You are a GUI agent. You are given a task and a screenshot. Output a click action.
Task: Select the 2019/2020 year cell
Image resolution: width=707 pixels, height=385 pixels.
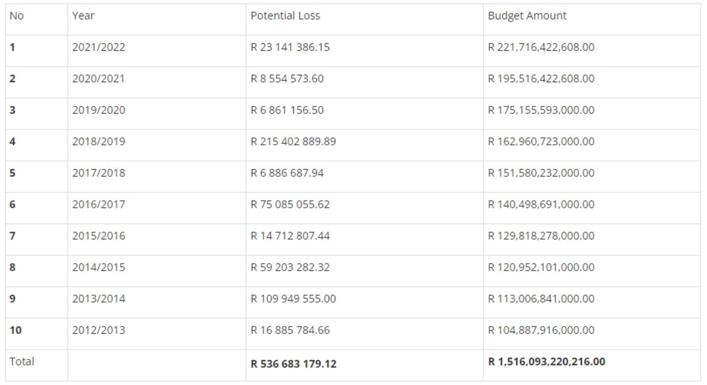click(99, 110)
